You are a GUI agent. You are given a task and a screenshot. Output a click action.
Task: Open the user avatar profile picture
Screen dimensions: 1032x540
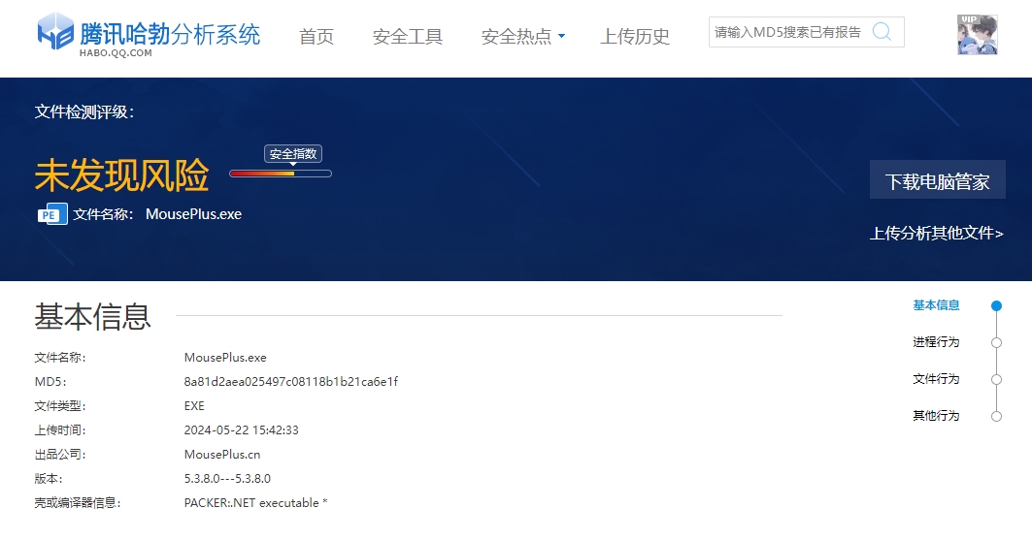(977, 35)
